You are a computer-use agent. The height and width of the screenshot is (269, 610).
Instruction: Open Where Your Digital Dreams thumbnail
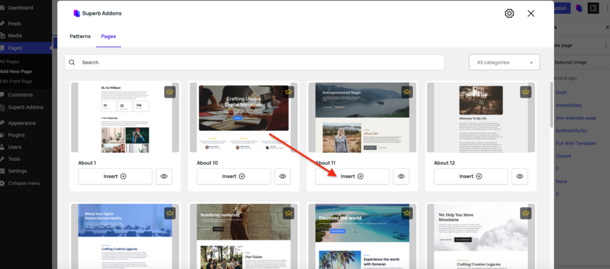tap(125, 236)
